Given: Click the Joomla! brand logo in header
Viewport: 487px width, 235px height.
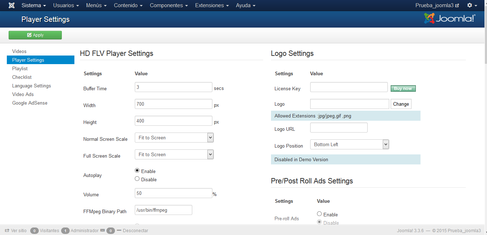Looking at the screenshot, I should click(x=450, y=19).
